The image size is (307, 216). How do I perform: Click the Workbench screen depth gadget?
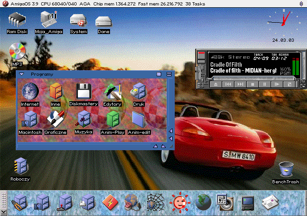pyautogui.click(x=301, y=4)
